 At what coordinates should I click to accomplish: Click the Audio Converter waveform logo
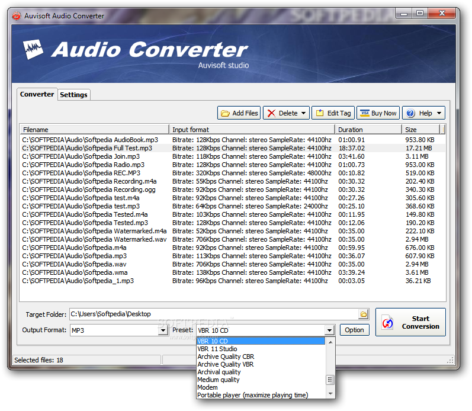tap(33, 49)
